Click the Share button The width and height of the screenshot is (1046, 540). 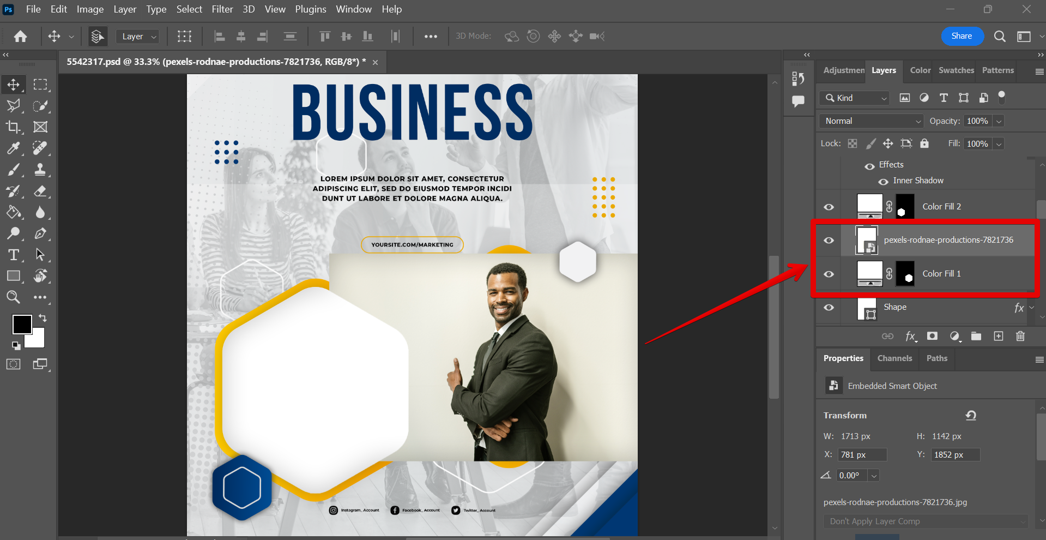[x=962, y=36]
